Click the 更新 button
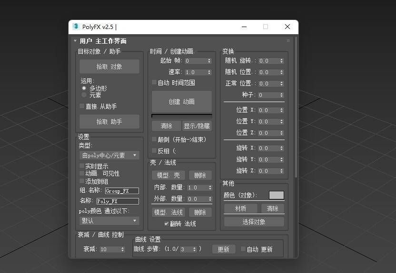The width and height of the screenshot is (396, 273). 224,249
